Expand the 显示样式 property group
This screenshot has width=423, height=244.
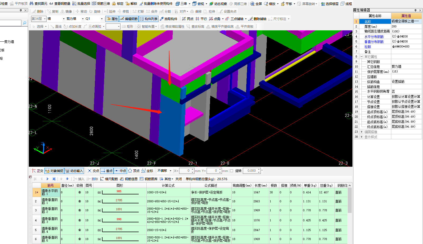tap(361, 137)
